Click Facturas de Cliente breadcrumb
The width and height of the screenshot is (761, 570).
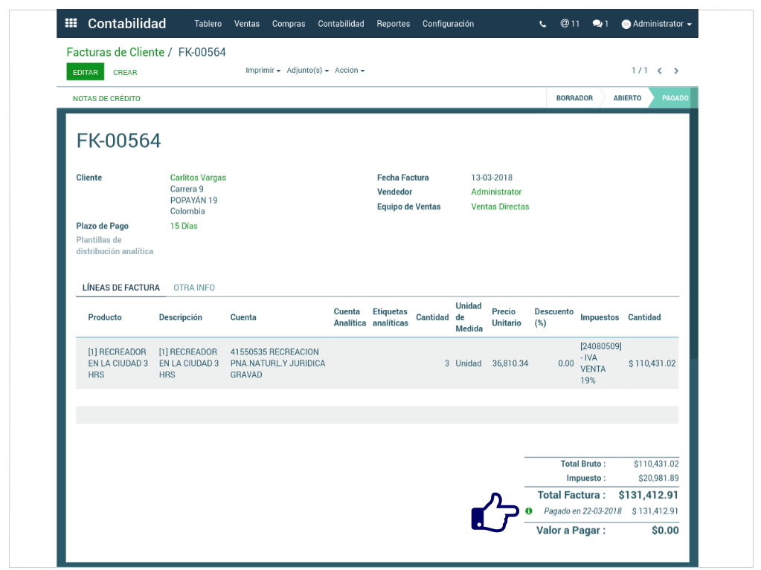coord(115,52)
